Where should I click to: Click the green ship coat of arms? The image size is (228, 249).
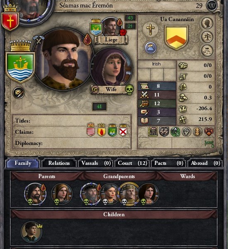[20, 68]
